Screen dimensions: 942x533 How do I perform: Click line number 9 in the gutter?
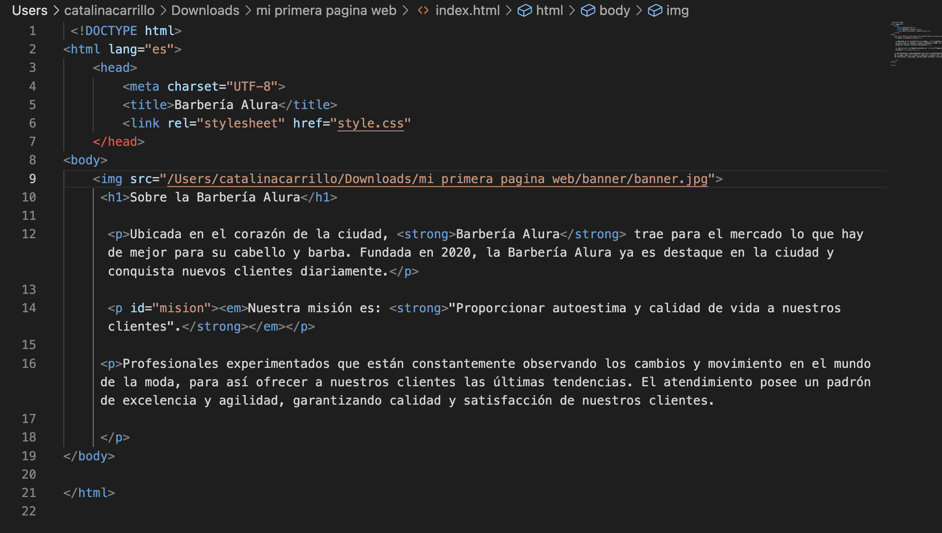32,179
